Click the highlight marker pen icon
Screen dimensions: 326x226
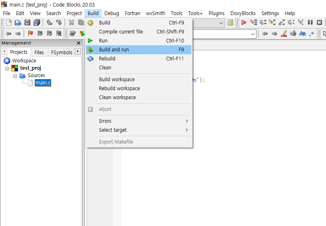tap(284, 33)
